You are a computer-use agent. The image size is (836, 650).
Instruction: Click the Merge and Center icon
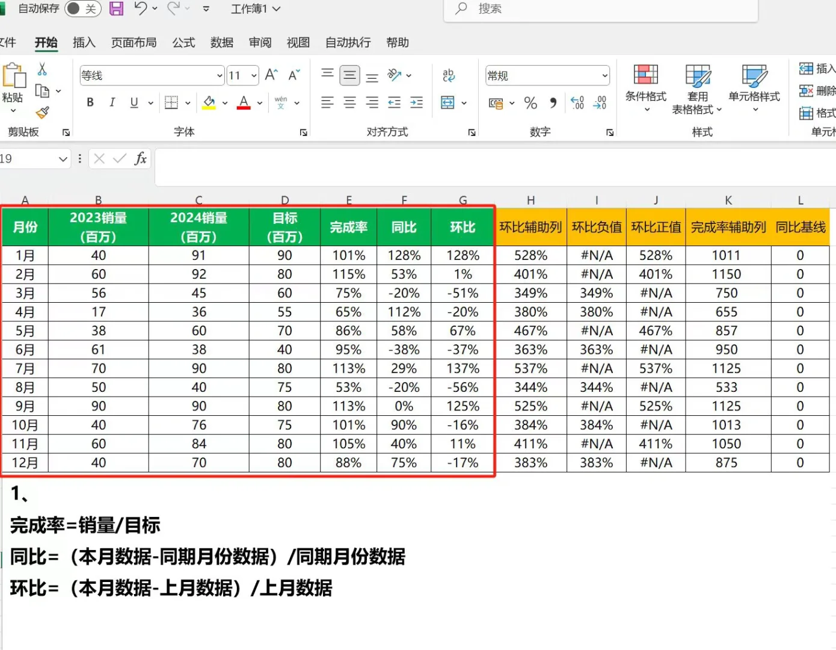coord(448,102)
